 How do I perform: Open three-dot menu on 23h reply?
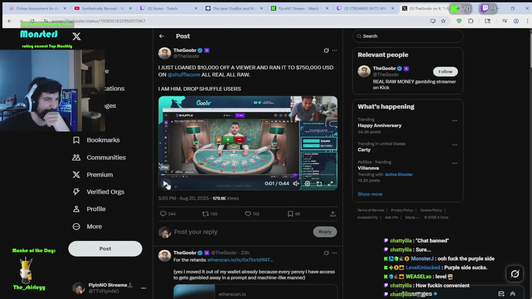pyautogui.click(x=335, y=253)
